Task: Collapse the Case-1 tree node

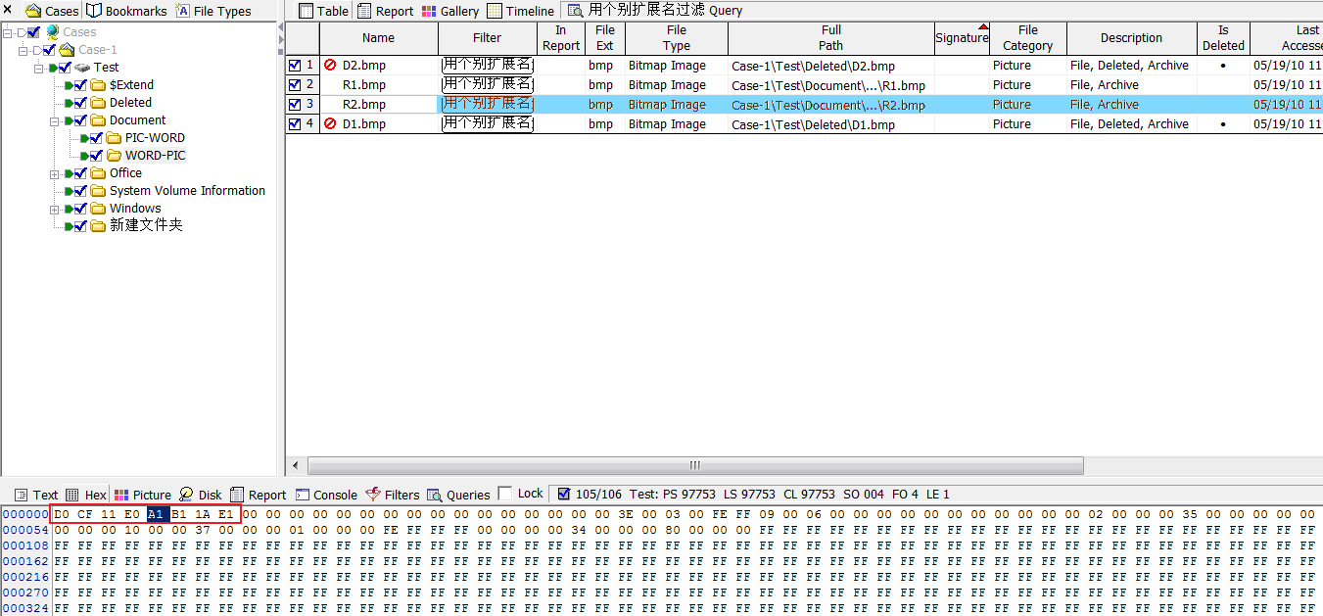Action: coord(24,50)
